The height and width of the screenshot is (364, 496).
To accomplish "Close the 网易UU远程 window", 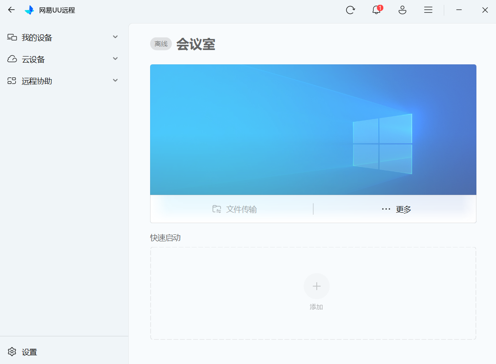I will click(485, 10).
